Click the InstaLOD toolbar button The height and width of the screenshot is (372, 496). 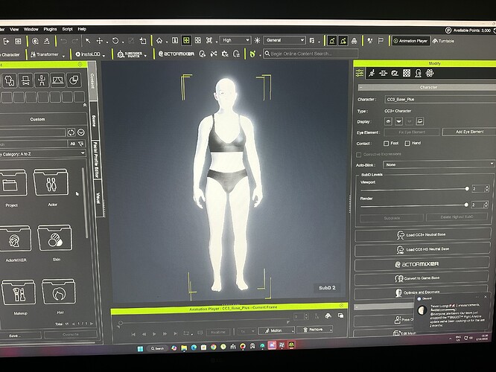(88, 54)
